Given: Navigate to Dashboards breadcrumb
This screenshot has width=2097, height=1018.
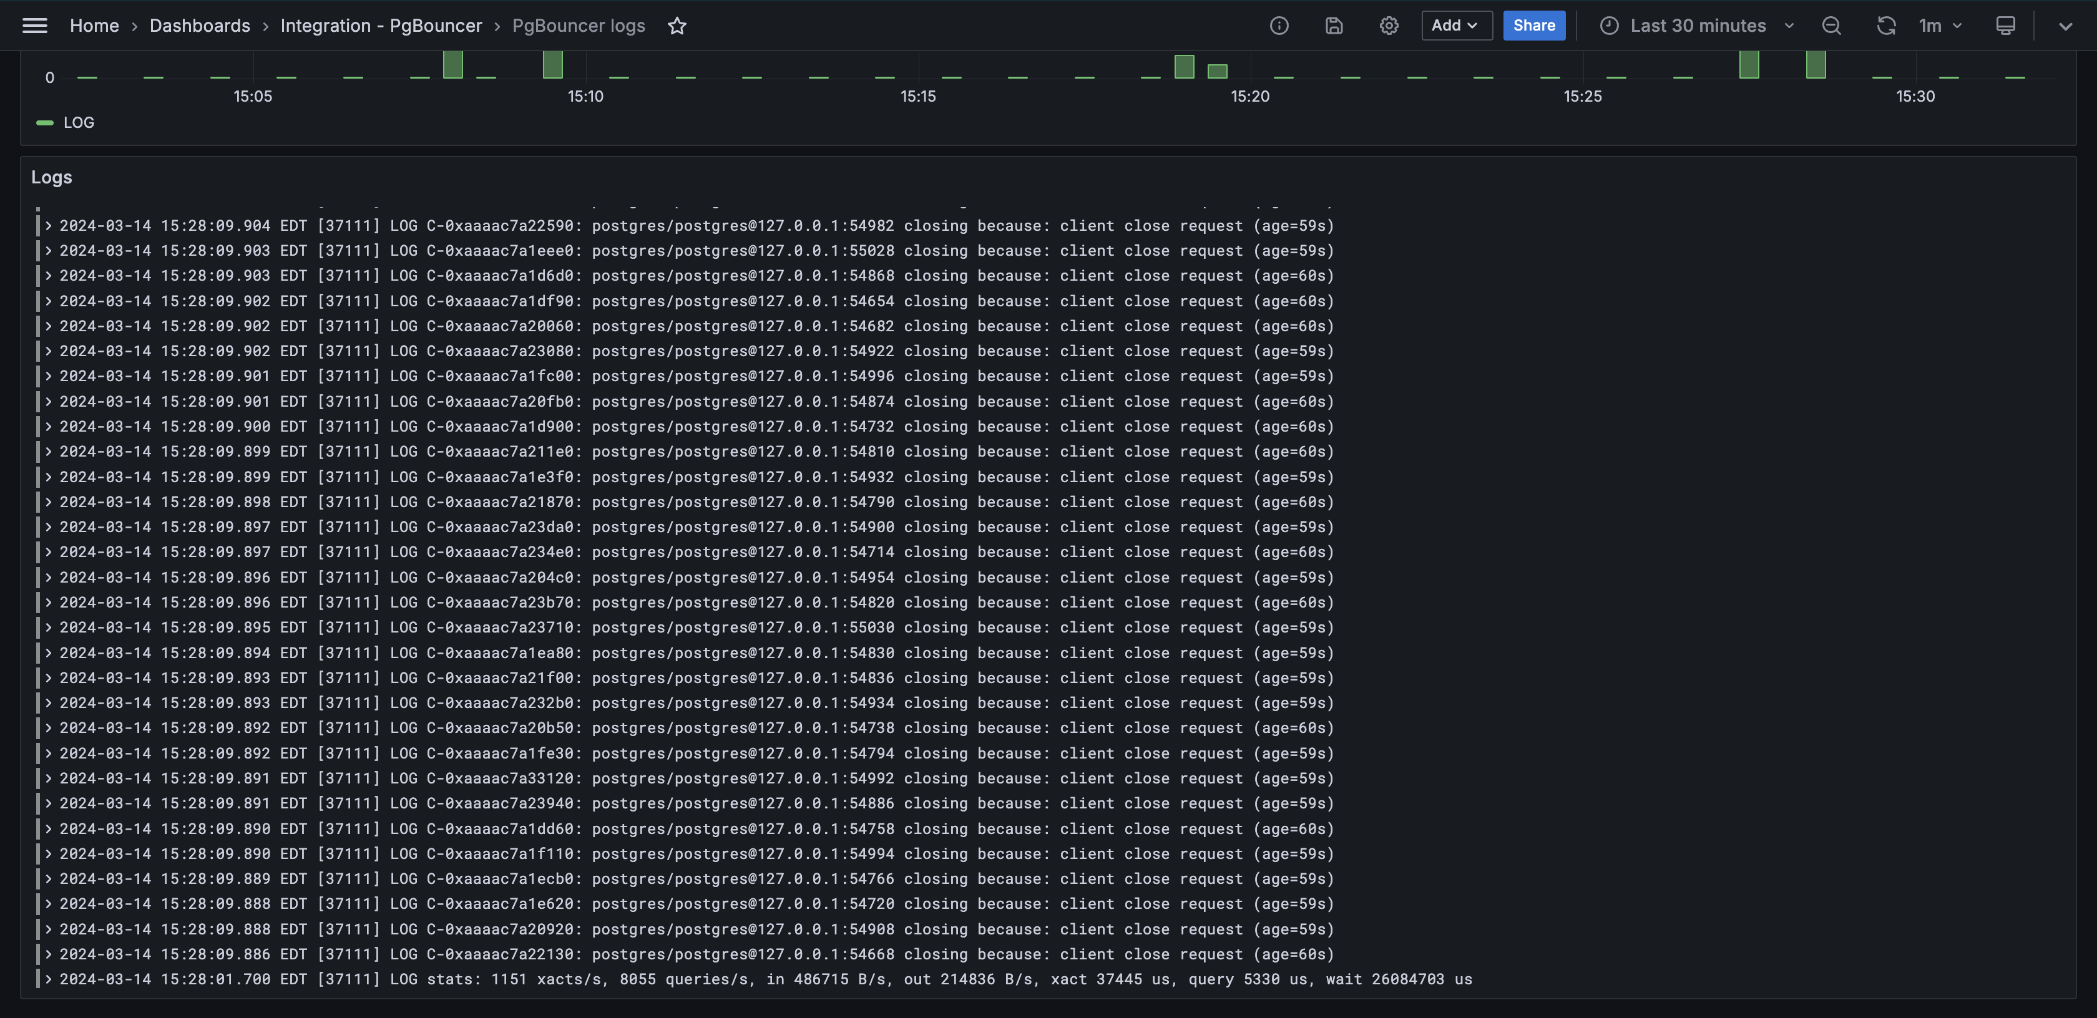Looking at the screenshot, I should point(200,26).
